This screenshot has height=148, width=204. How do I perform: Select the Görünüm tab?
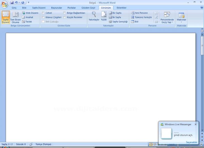[x=106, y=8]
